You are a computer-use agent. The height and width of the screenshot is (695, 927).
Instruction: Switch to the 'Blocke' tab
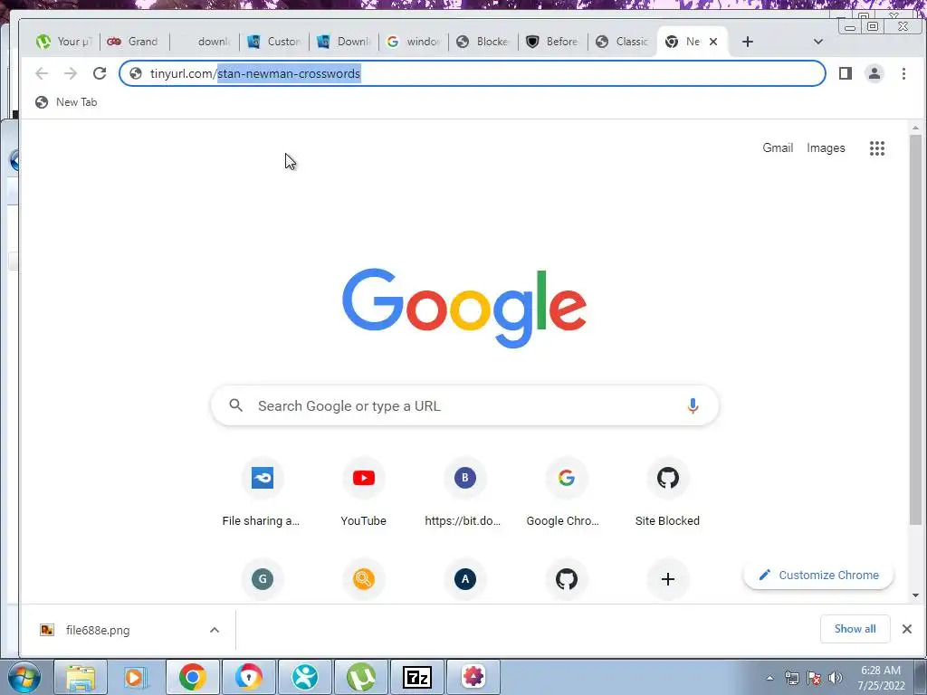(483, 42)
